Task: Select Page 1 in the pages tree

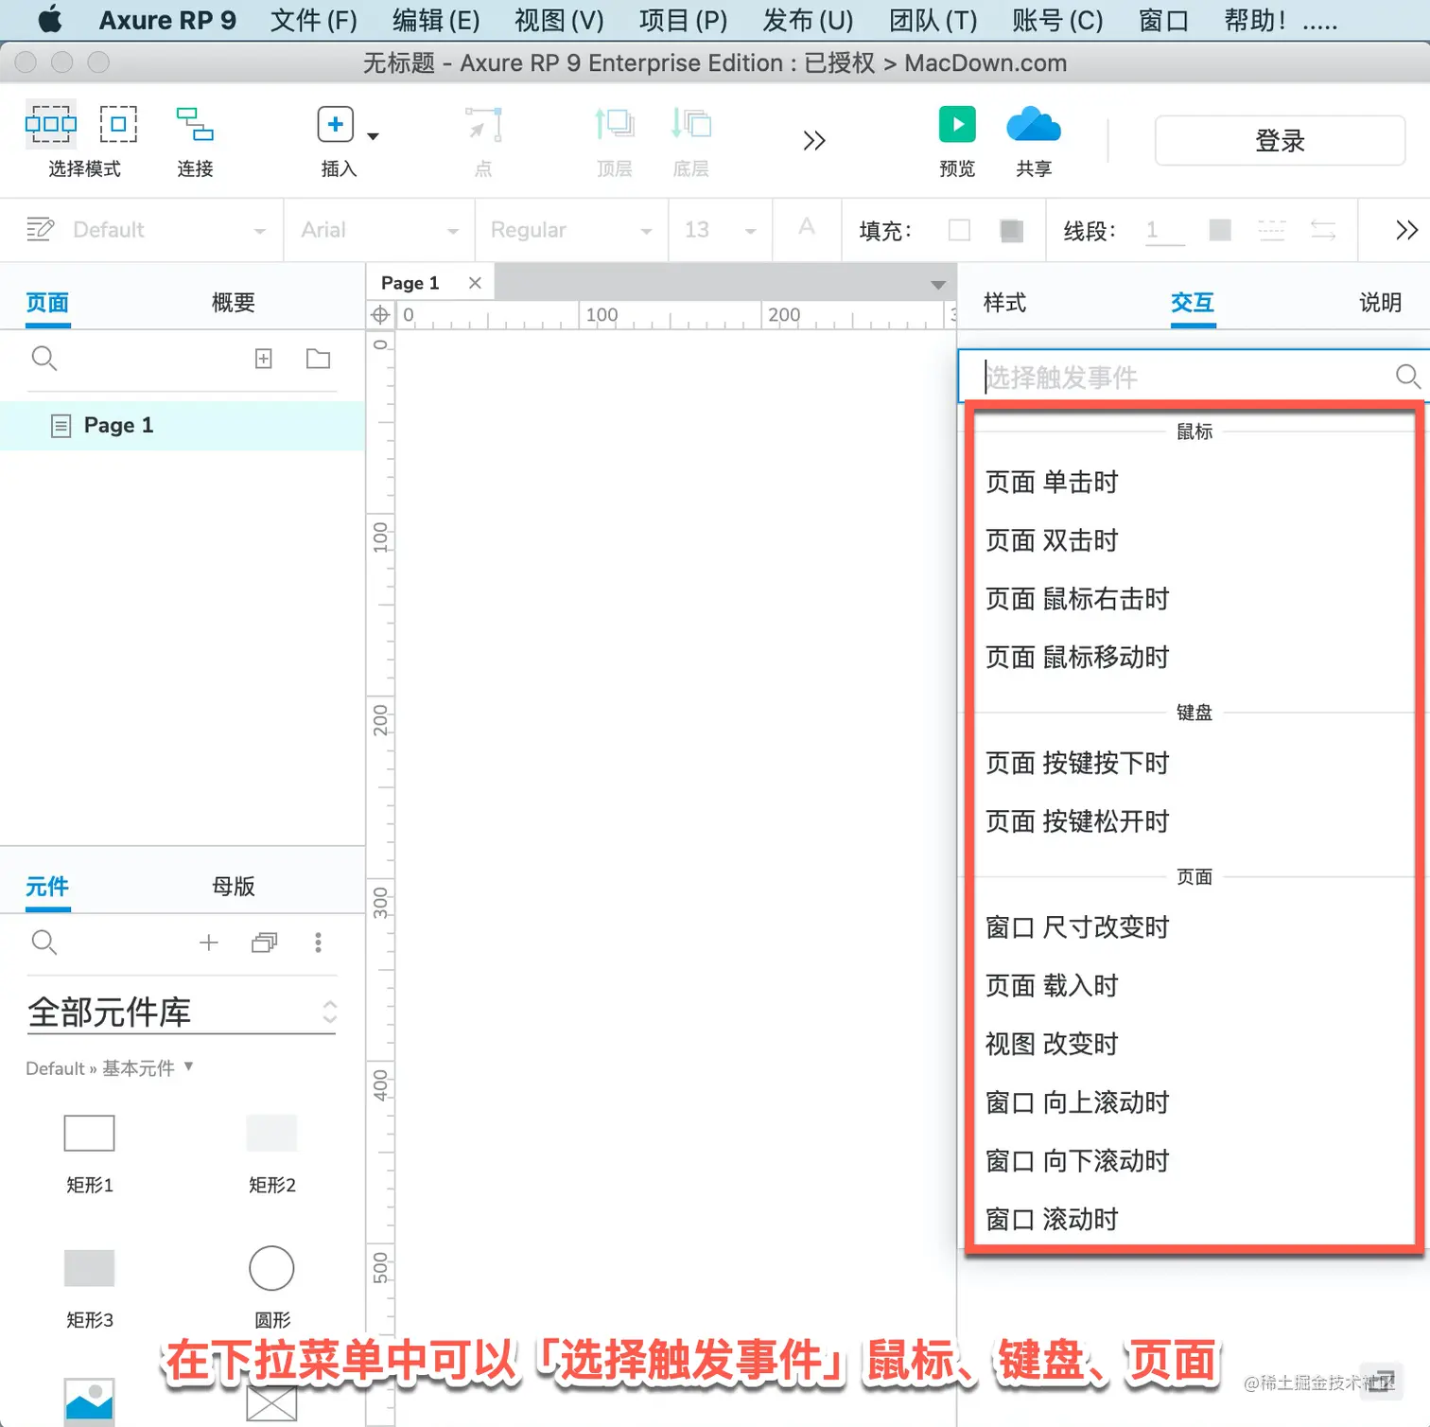Action: click(183, 426)
